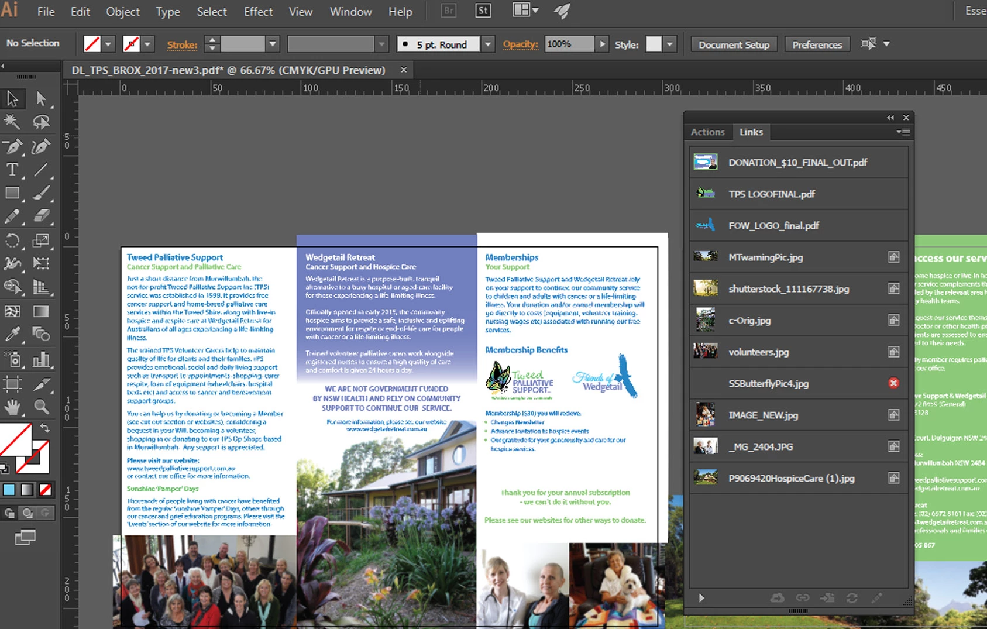Screen dimensions: 987x629
Task: Open the Effect menu
Action: pyautogui.click(x=258, y=12)
